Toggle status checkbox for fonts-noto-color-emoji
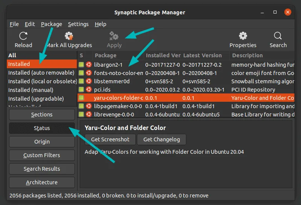301x205 pixels. [x=81, y=73]
